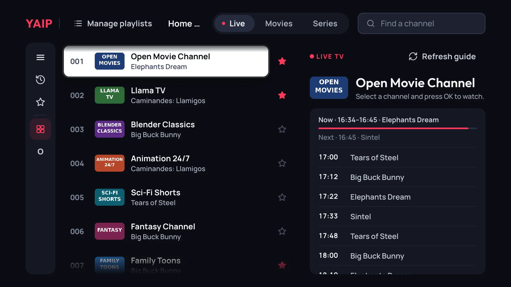Select channel 005 Sci-Fi Shorts

click(x=166, y=197)
